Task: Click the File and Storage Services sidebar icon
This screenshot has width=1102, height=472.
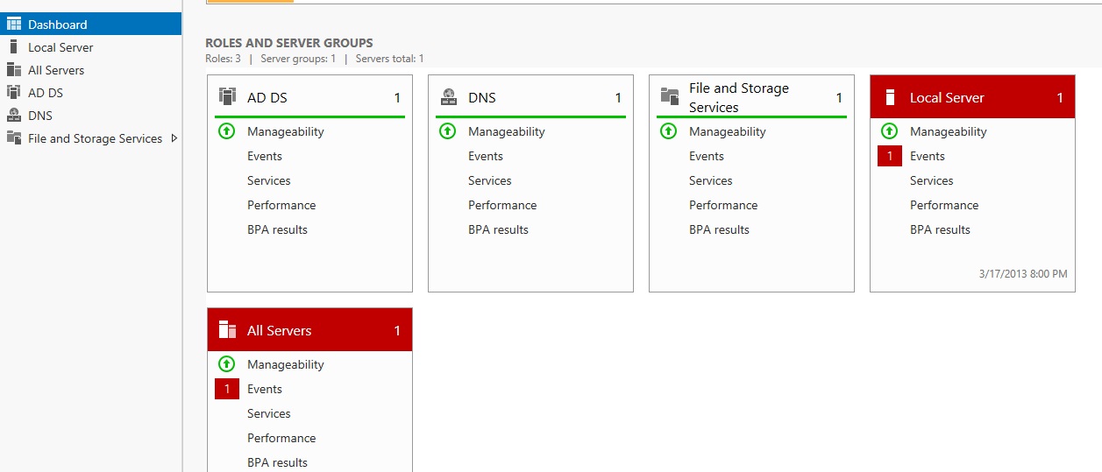Action: point(13,138)
